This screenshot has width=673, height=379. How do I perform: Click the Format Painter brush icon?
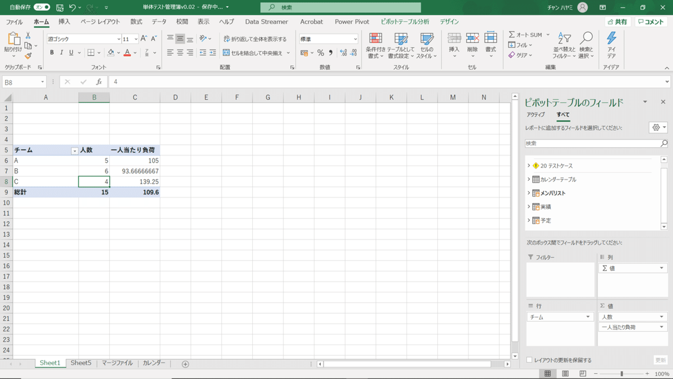28,56
